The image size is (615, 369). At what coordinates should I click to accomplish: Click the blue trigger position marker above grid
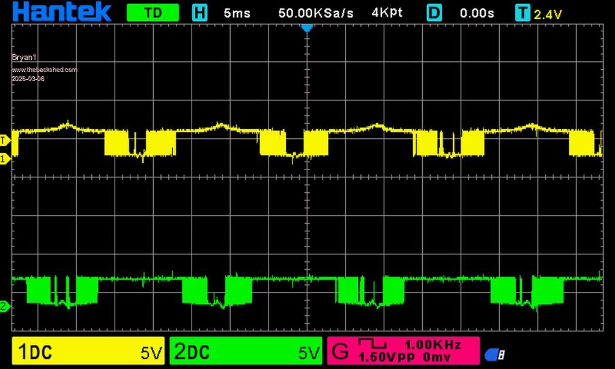tap(307, 28)
